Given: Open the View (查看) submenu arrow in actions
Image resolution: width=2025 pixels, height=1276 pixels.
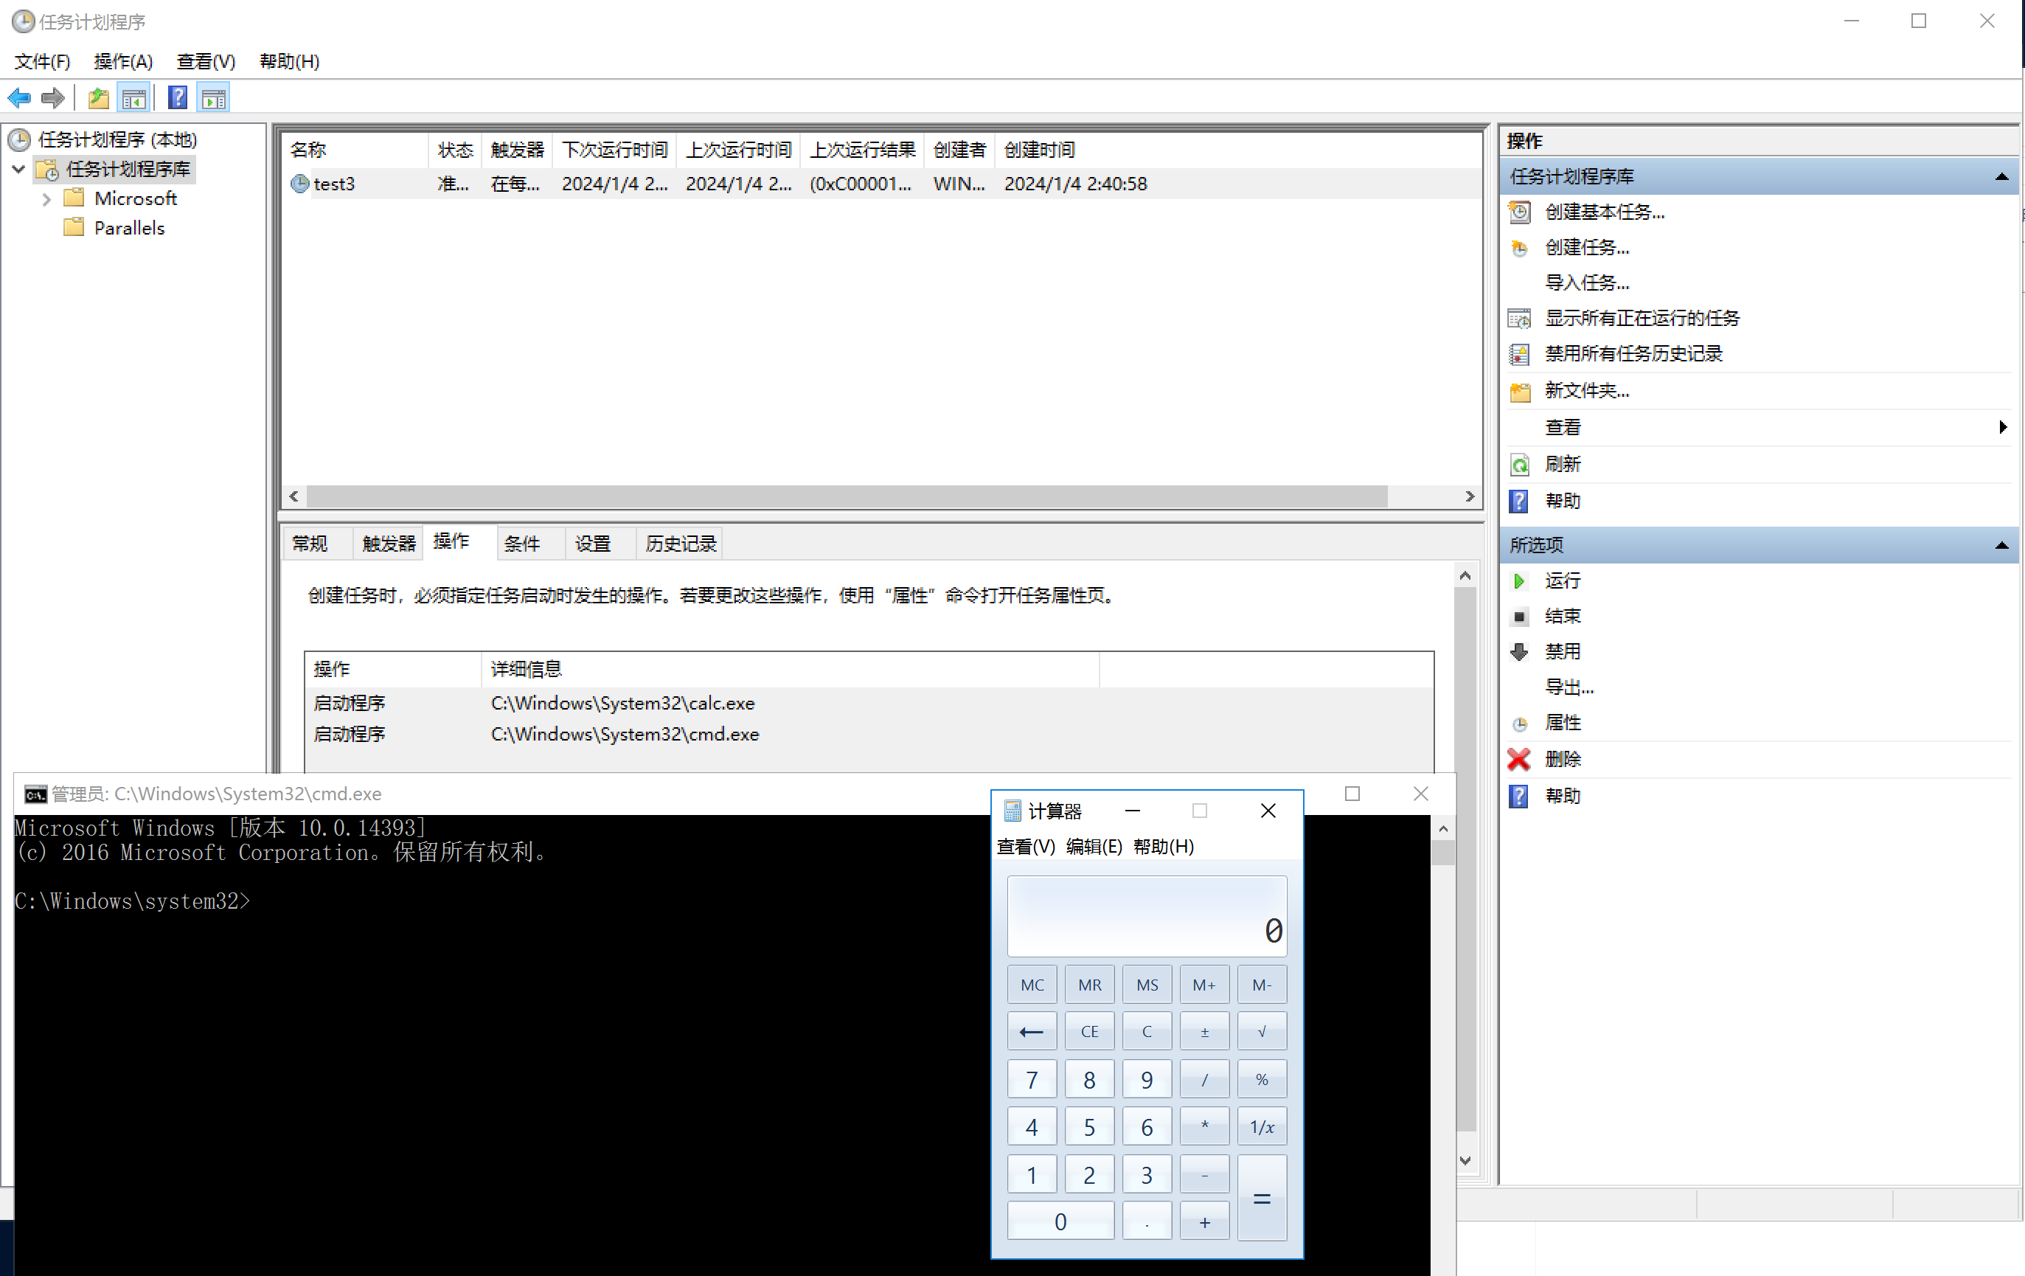Looking at the screenshot, I should point(2002,427).
